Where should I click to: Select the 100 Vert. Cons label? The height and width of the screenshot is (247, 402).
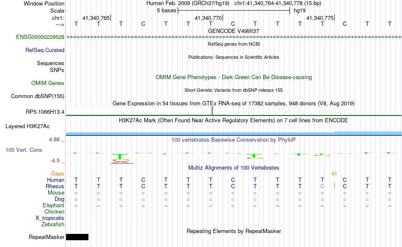(24, 150)
